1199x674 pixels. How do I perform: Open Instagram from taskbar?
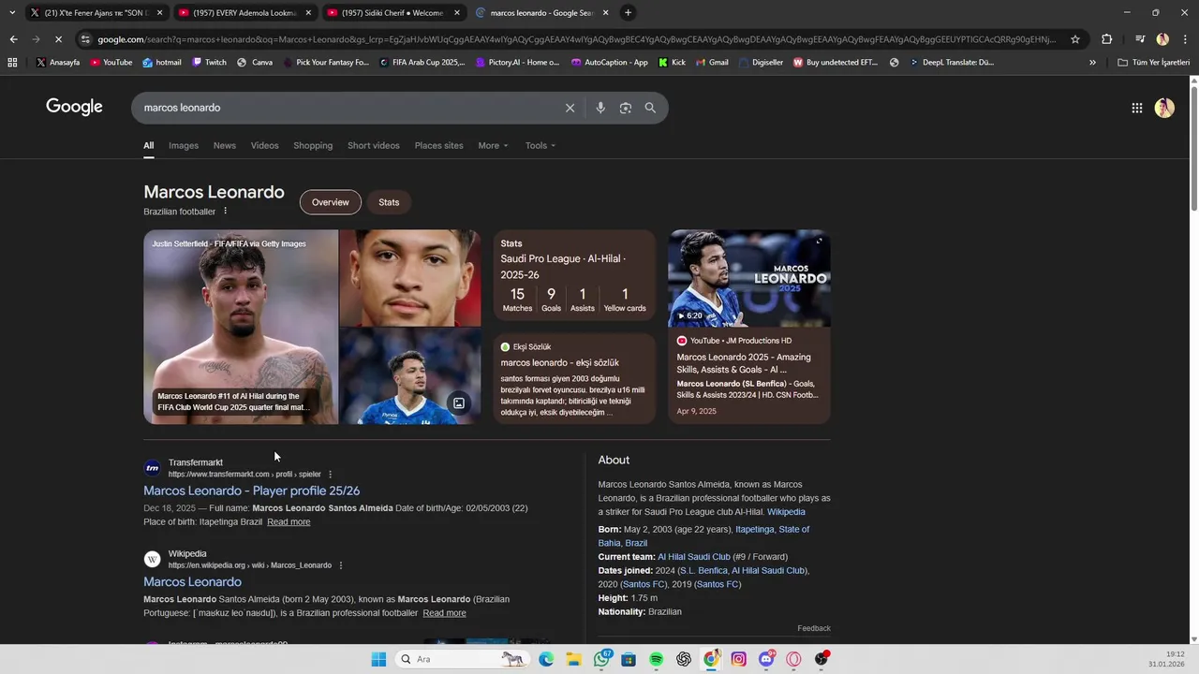point(739,659)
